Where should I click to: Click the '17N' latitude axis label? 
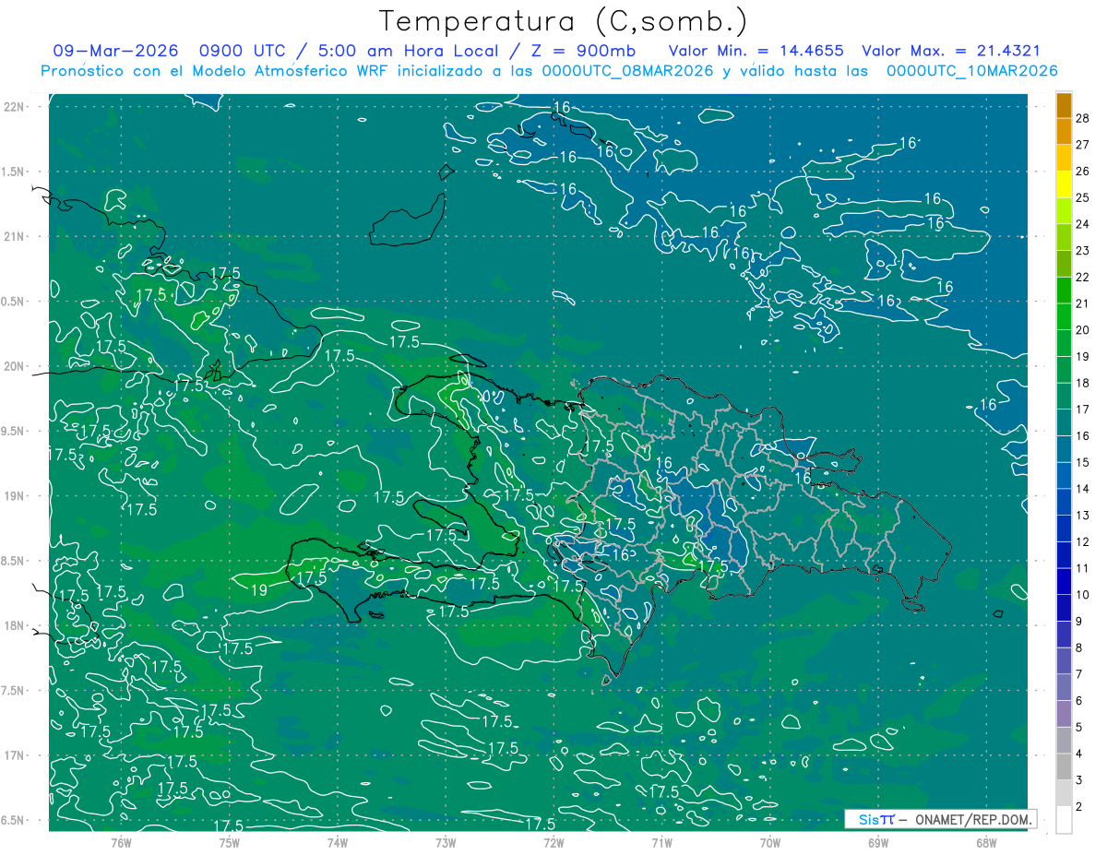click(x=15, y=755)
